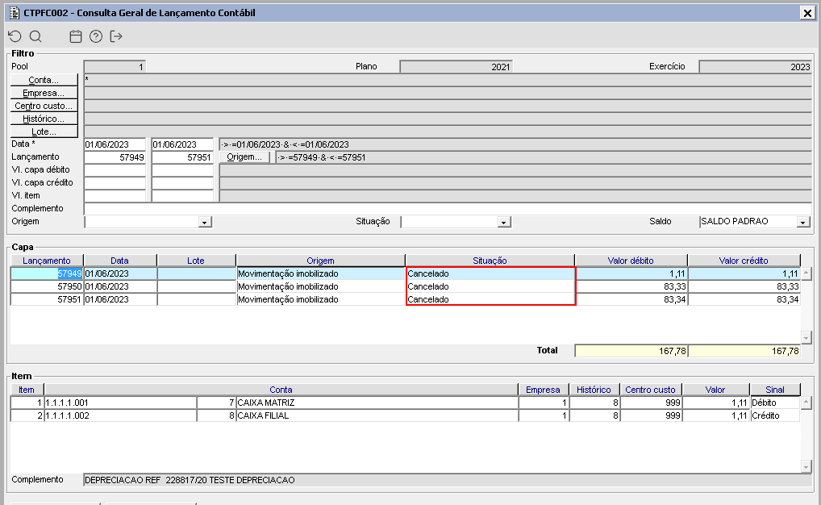
Task: Click the Situação column header
Action: [x=490, y=261]
